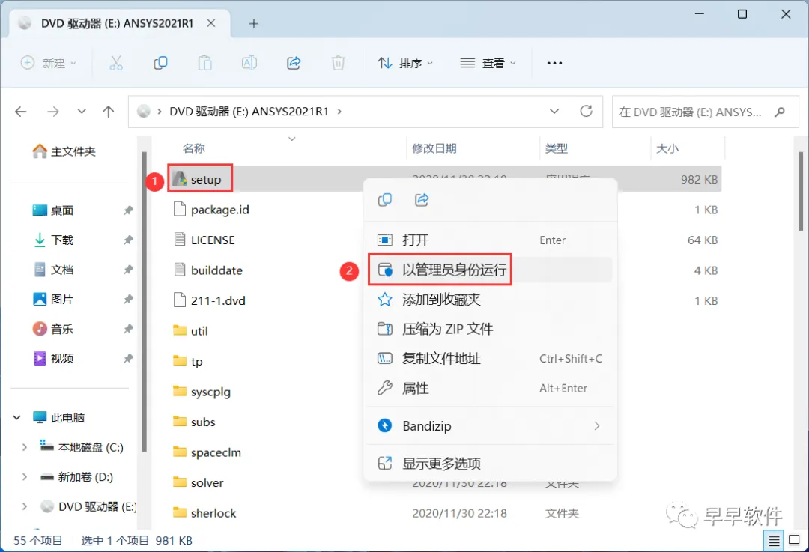Click the share icon in context menu
Image resolution: width=809 pixels, height=552 pixels.
(x=422, y=200)
